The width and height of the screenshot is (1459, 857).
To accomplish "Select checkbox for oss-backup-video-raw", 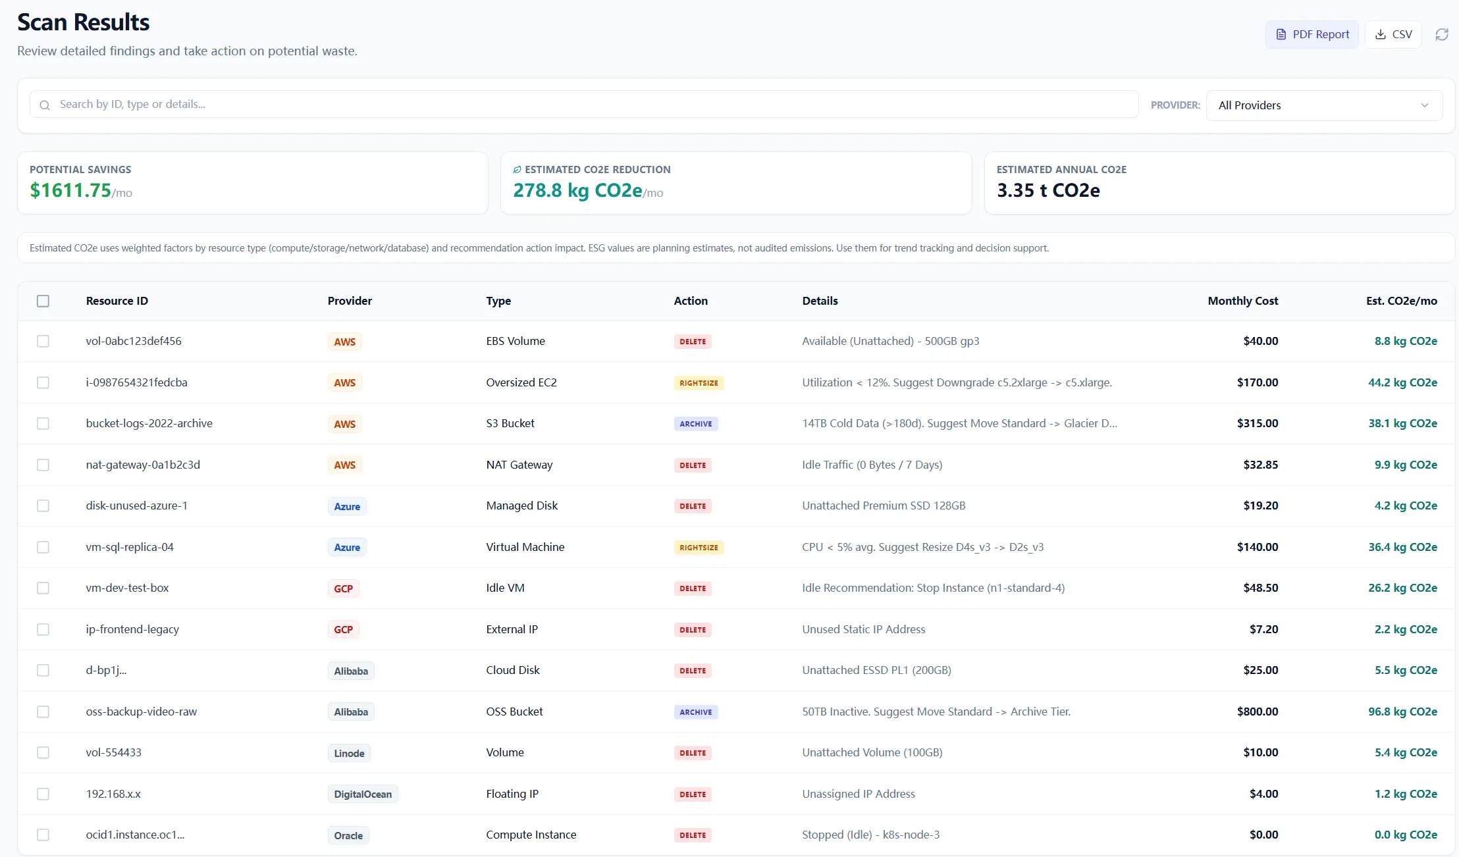I will 43,712.
